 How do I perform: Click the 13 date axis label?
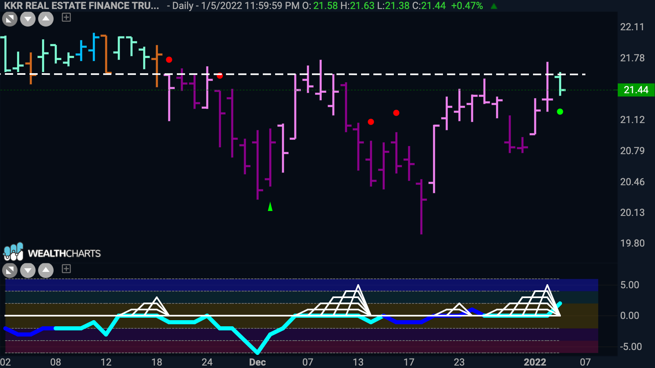(x=358, y=362)
